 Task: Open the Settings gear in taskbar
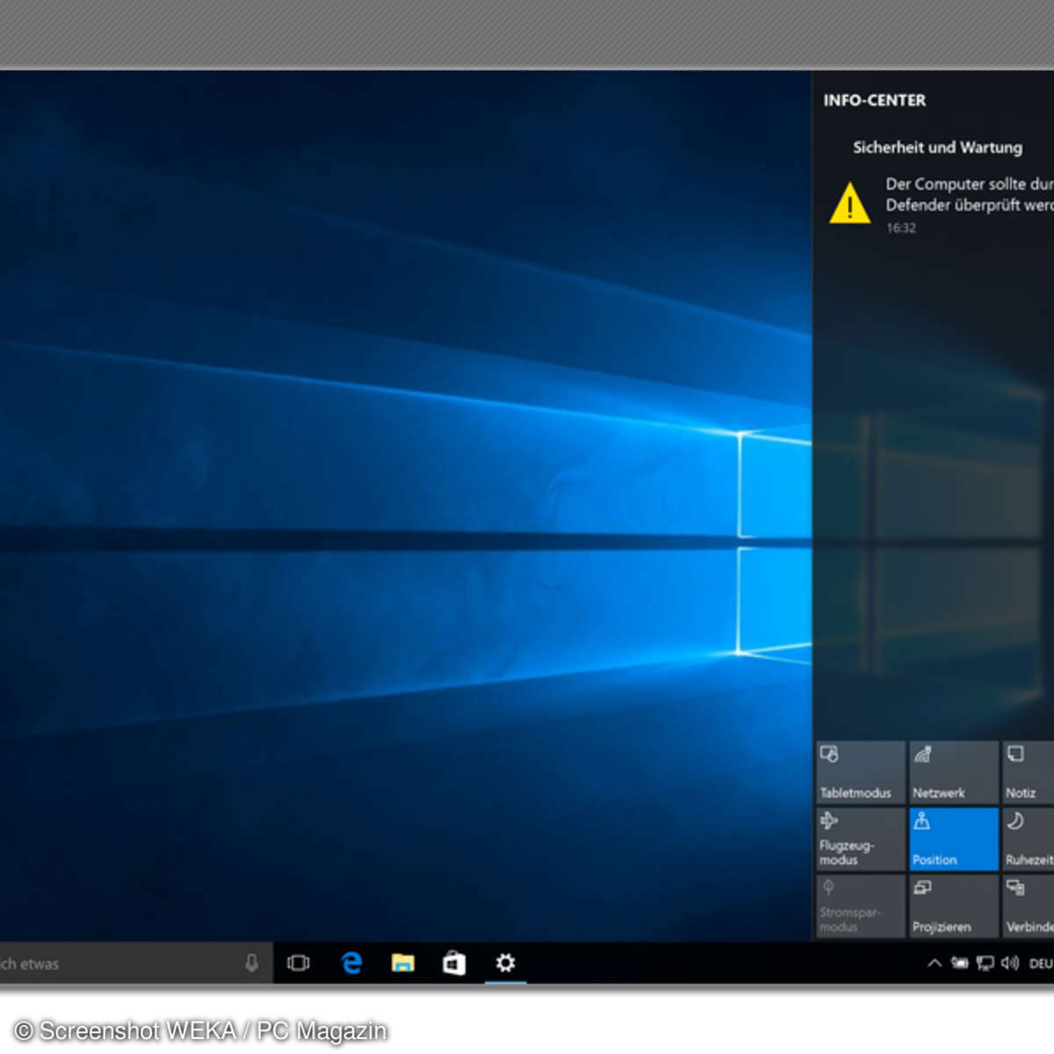[x=505, y=964]
